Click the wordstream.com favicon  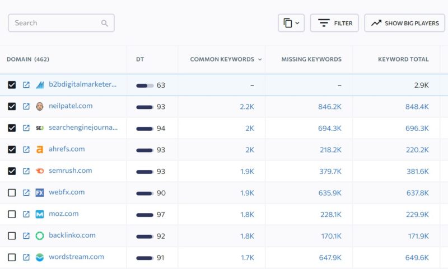tap(40, 257)
